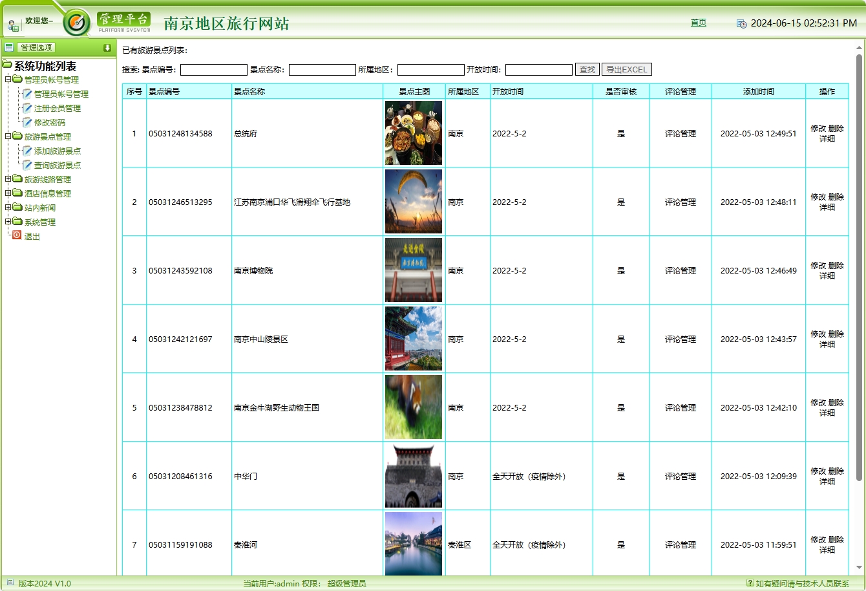The image size is (866, 591).
Task: Collapse the sidebar with the down arrow button
Action: coord(108,47)
